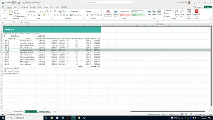
Task: Click the Merge & Center icon
Action: (71, 15)
